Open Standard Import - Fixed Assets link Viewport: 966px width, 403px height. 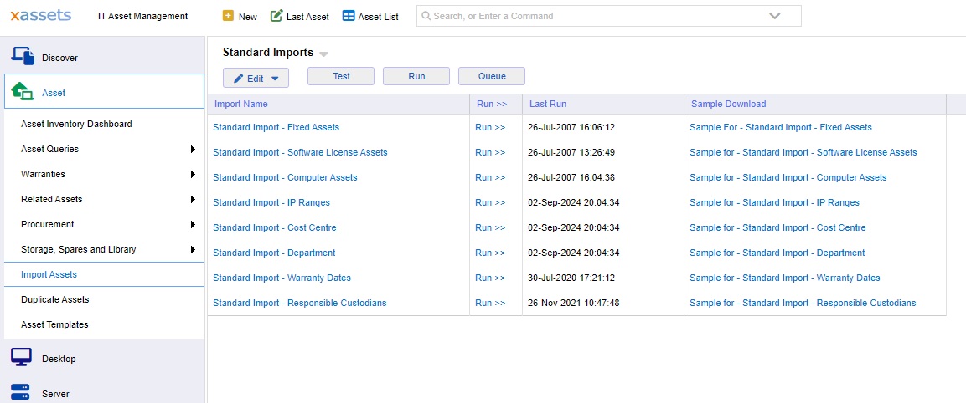[276, 127]
